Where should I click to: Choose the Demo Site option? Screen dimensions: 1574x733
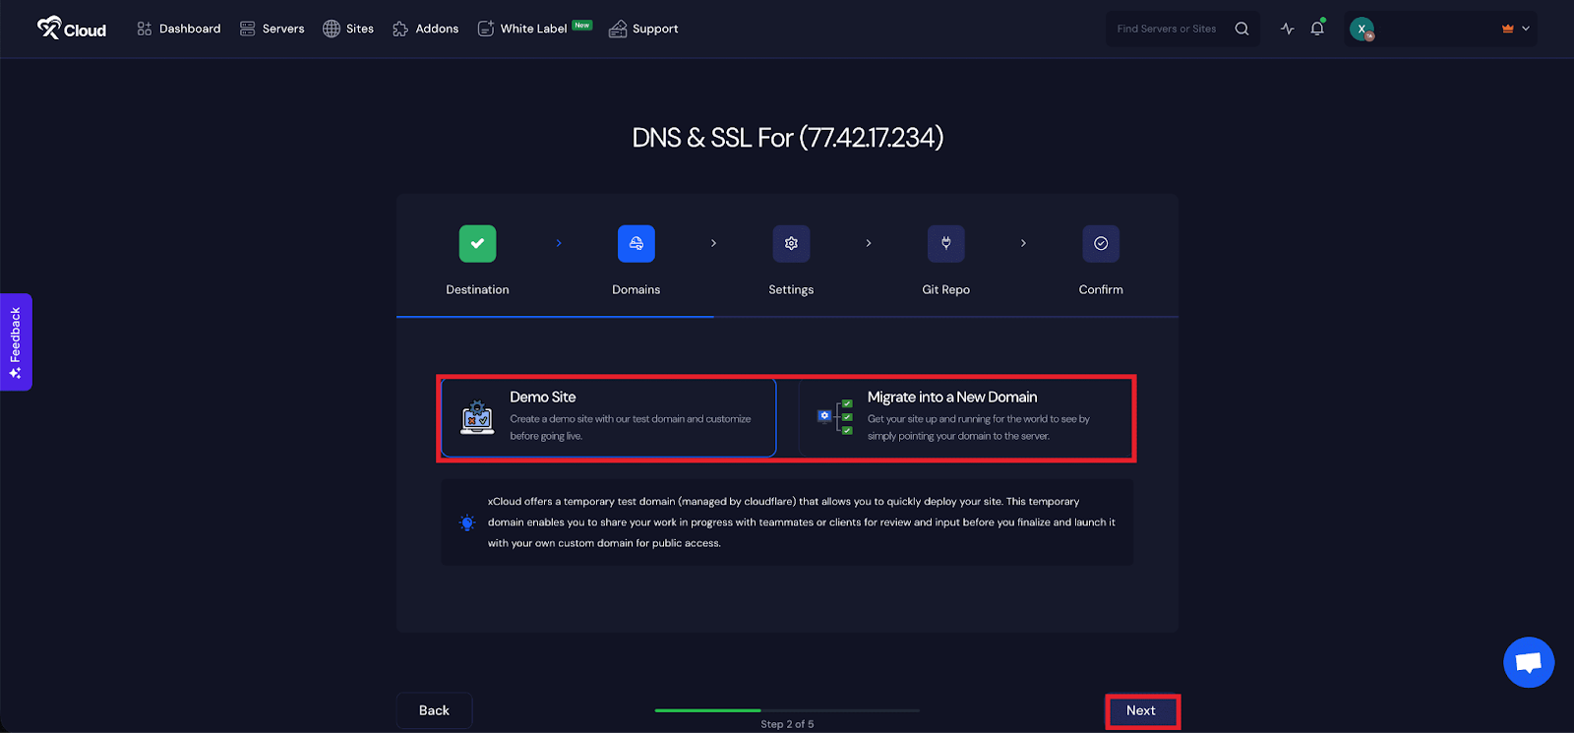click(608, 417)
